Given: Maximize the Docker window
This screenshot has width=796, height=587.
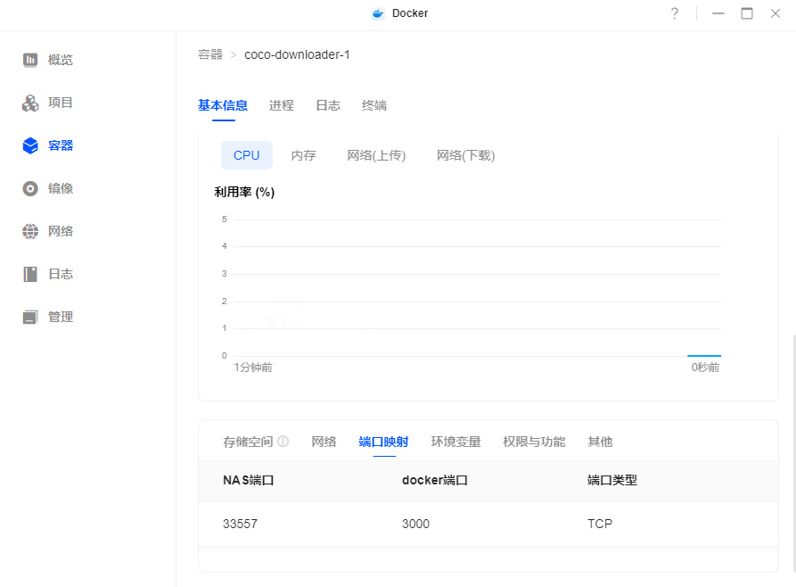Looking at the screenshot, I should coord(747,13).
